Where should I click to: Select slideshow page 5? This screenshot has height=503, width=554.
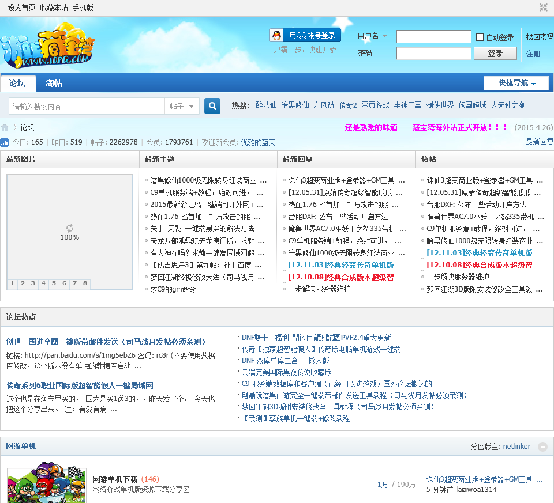point(54,283)
